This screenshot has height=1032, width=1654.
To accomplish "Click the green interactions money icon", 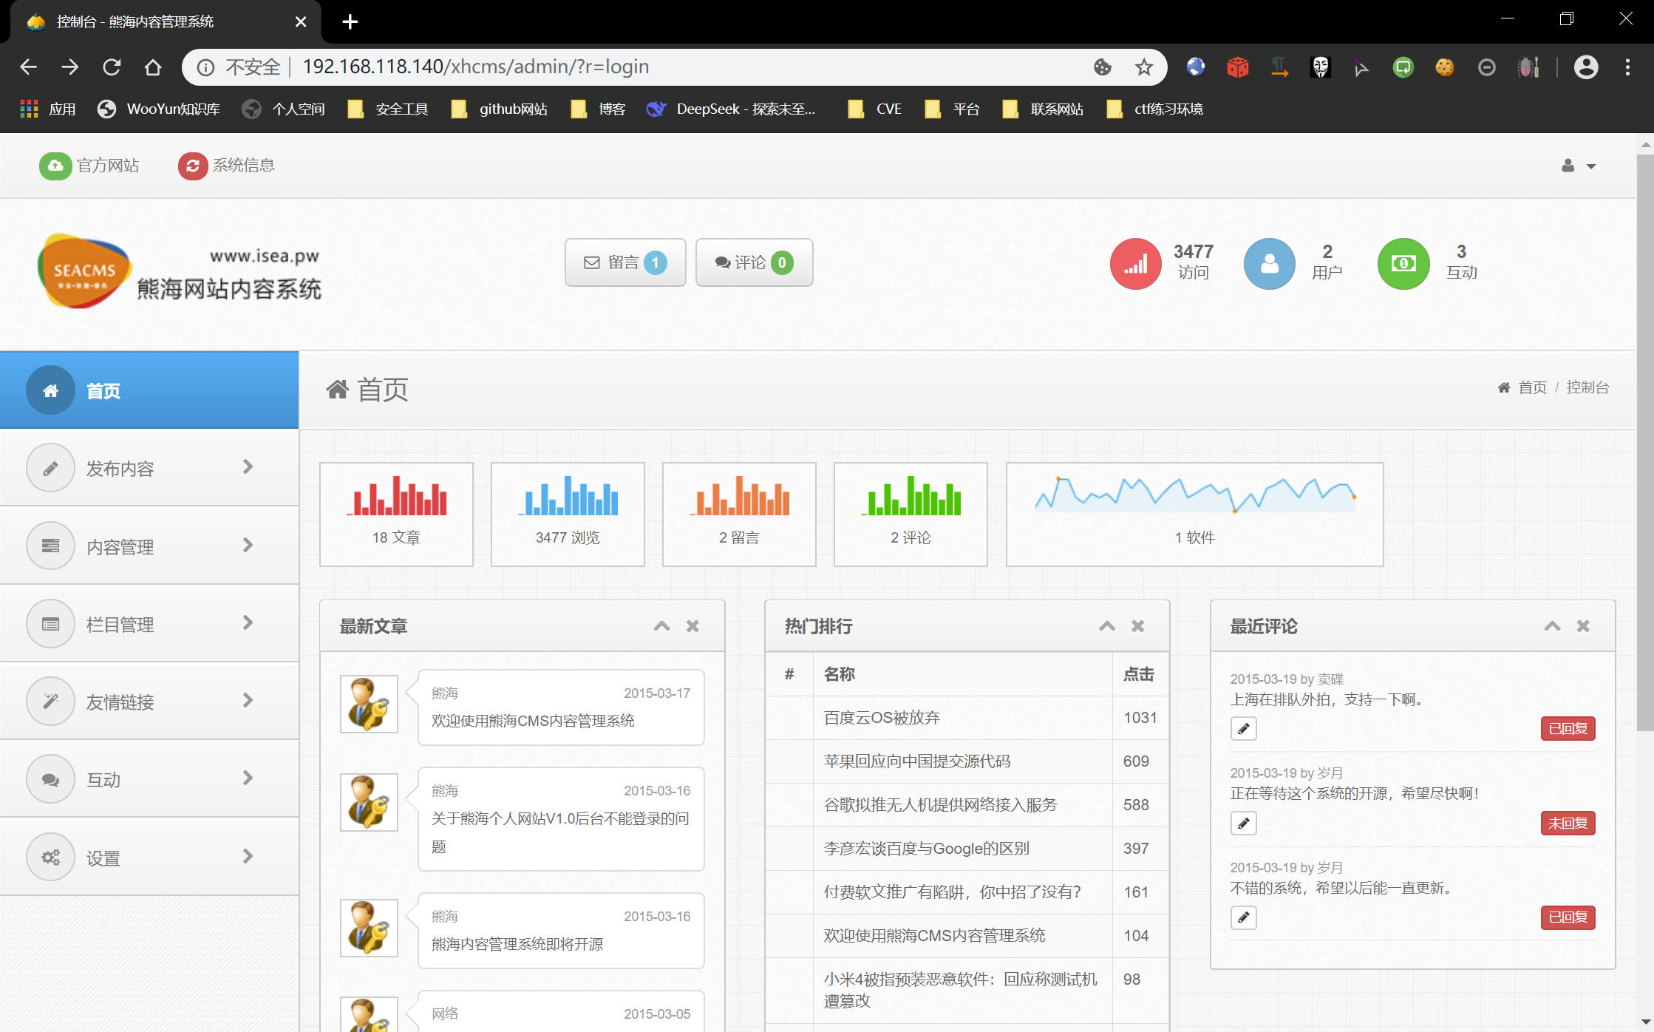I will pyautogui.click(x=1403, y=264).
